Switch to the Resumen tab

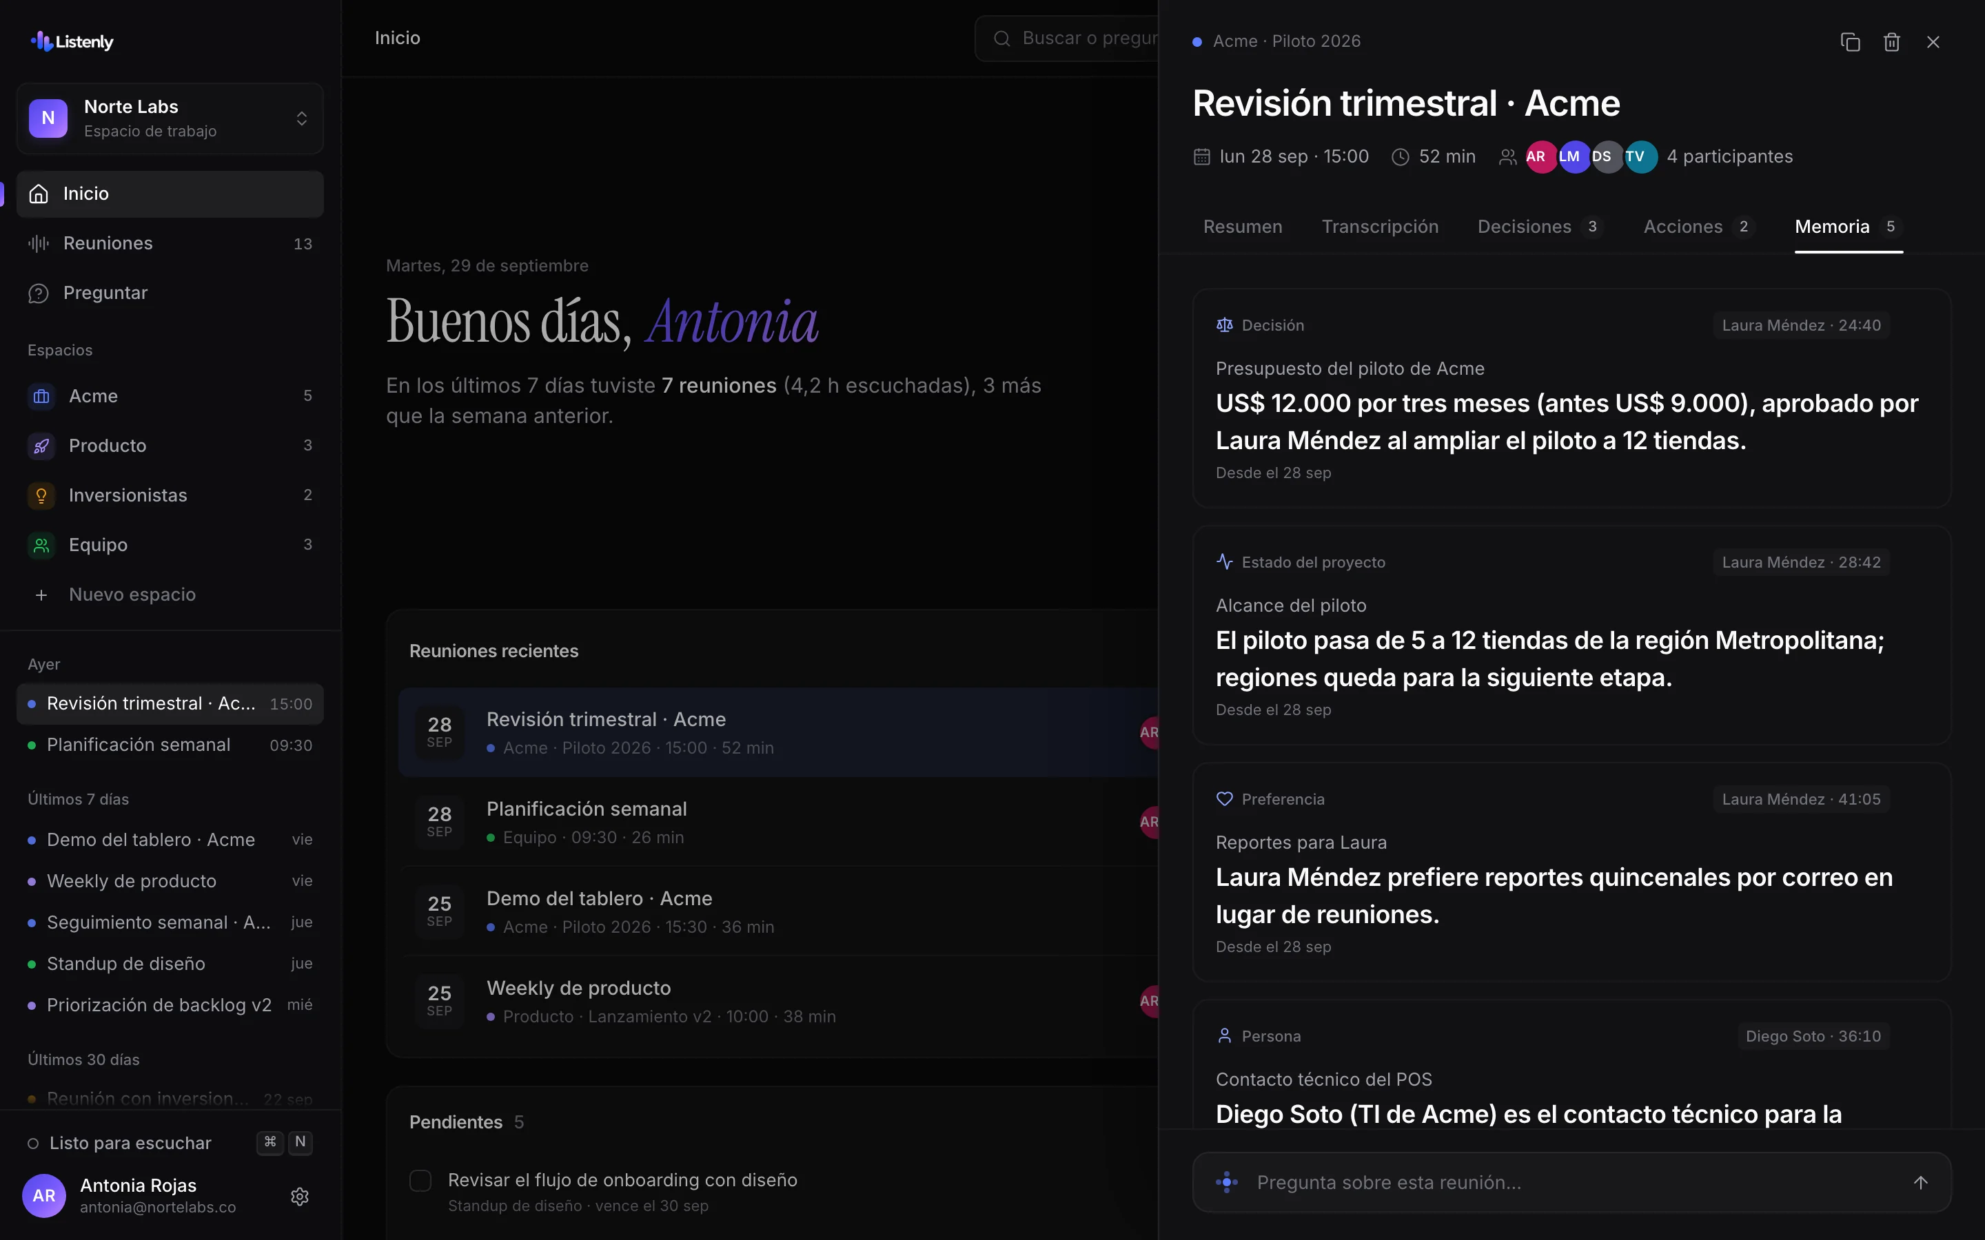pyautogui.click(x=1242, y=227)
